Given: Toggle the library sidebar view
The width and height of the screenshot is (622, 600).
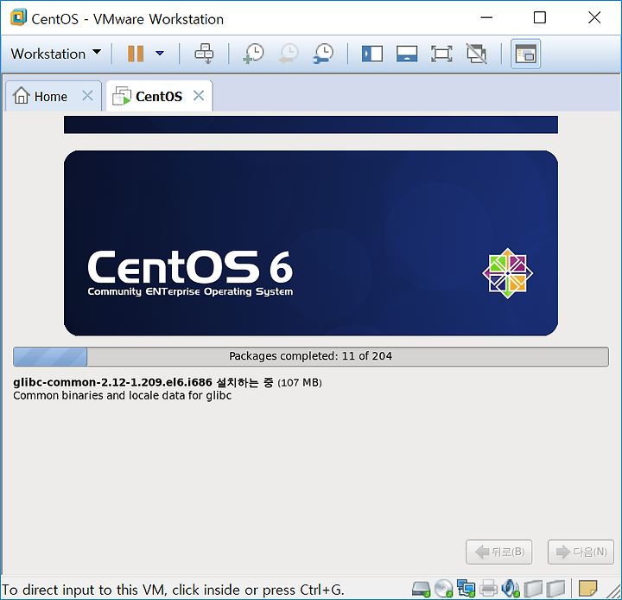Looking at the screenshot, I should 372,54.
